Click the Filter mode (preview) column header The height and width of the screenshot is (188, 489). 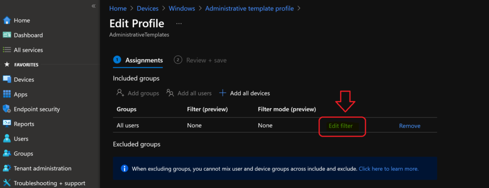[x=287, y=109]
